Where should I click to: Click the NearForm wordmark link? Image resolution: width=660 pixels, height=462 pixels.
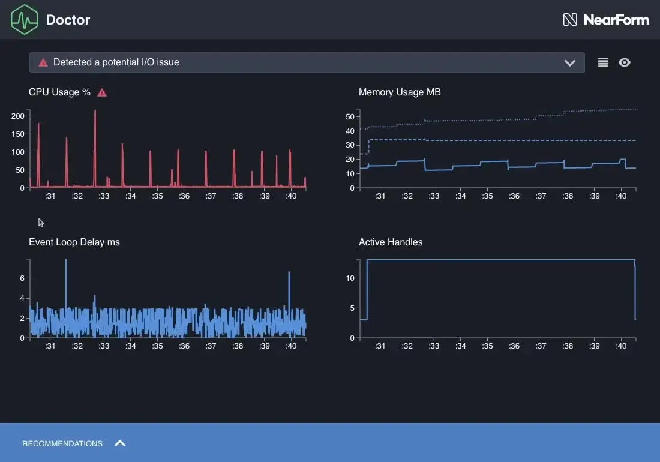coord(616,20)
